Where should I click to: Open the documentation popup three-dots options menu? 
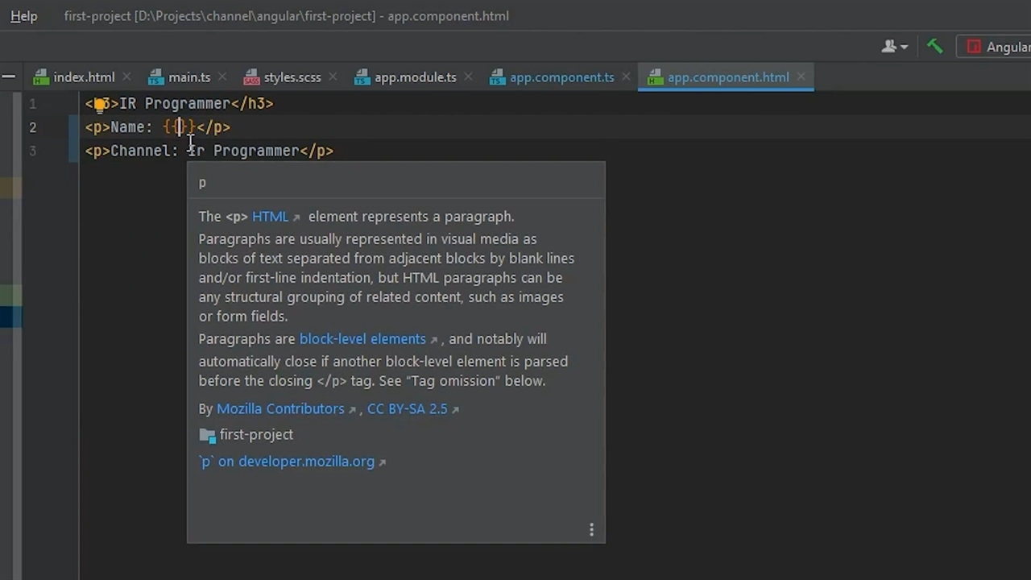pos(591,529)
